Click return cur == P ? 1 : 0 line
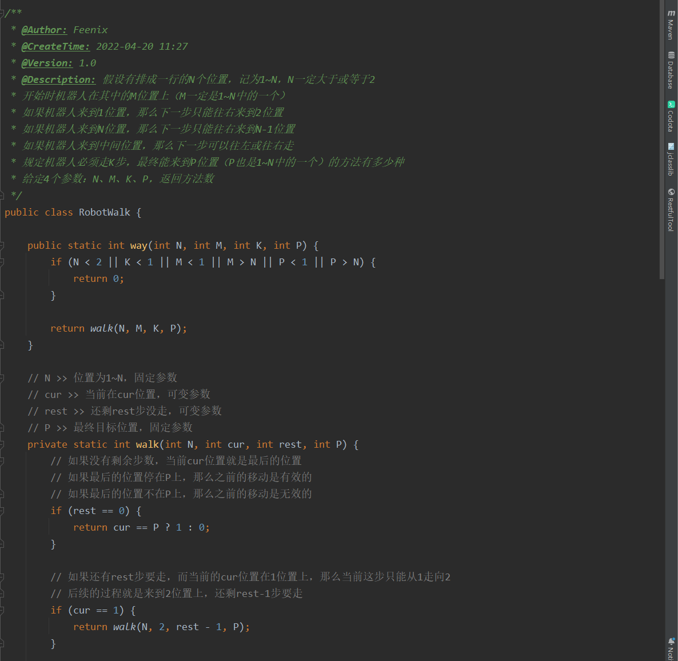 coord(141,527)
